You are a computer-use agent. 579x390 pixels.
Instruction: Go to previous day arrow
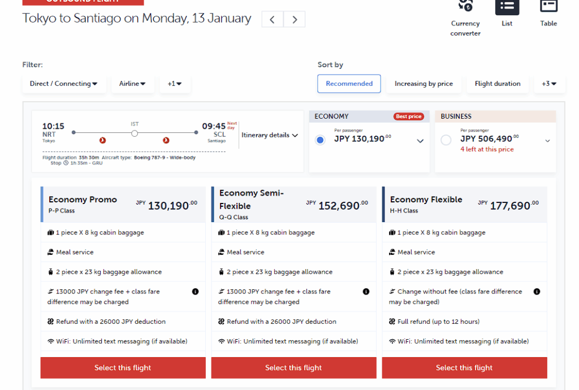click(x=273, y=19)
